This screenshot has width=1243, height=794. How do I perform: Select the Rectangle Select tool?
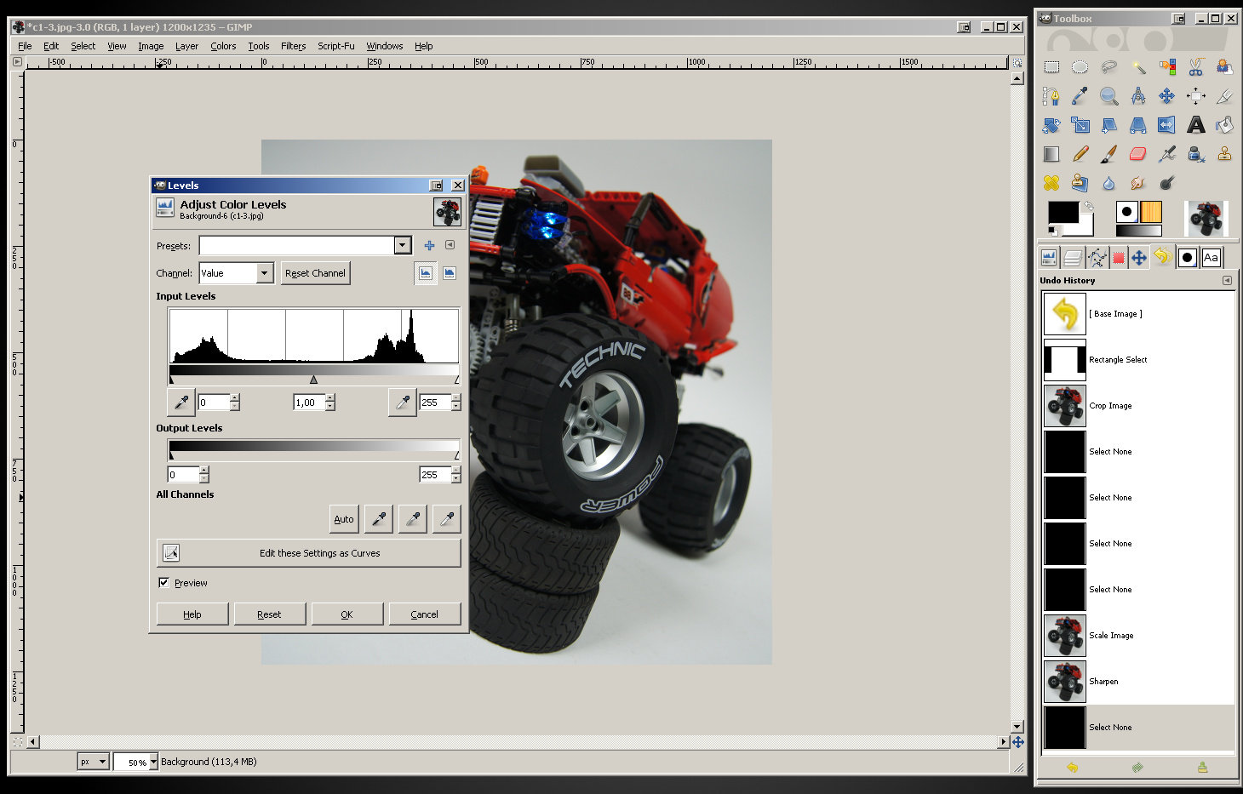tap(1051, 67)
